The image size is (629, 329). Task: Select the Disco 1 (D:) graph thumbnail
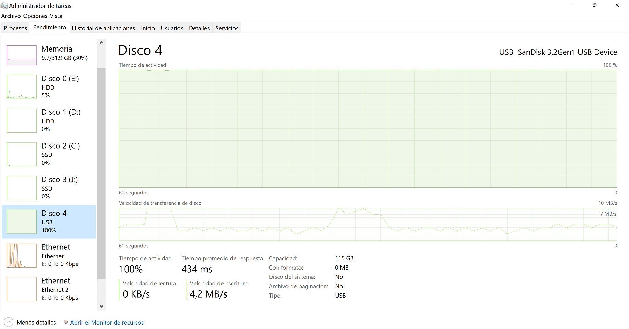(22, 121)
